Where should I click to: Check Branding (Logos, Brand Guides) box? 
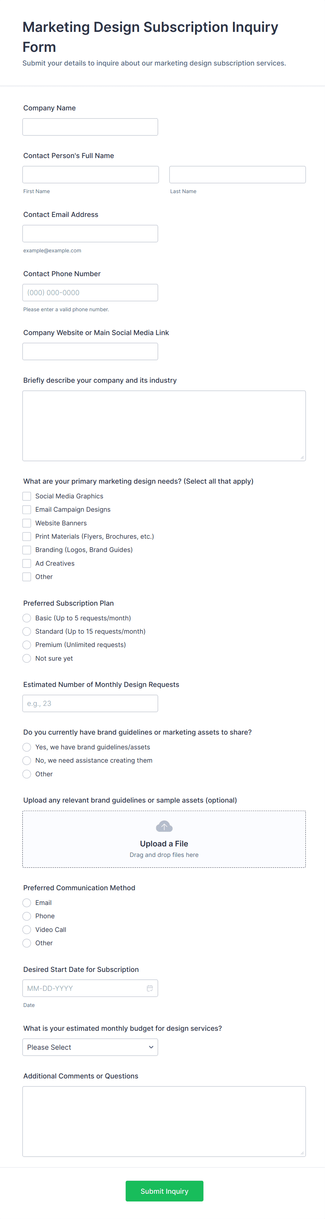(27, 550)
